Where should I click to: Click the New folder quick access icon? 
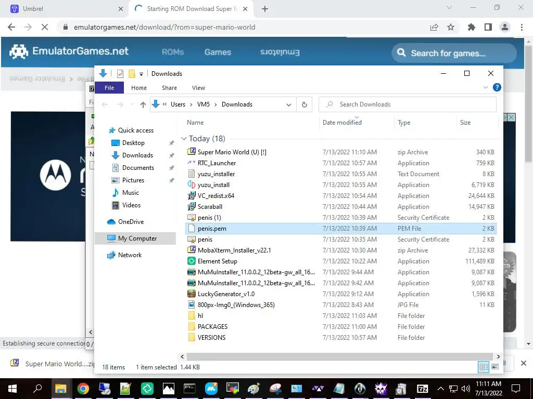coord(132,74)
